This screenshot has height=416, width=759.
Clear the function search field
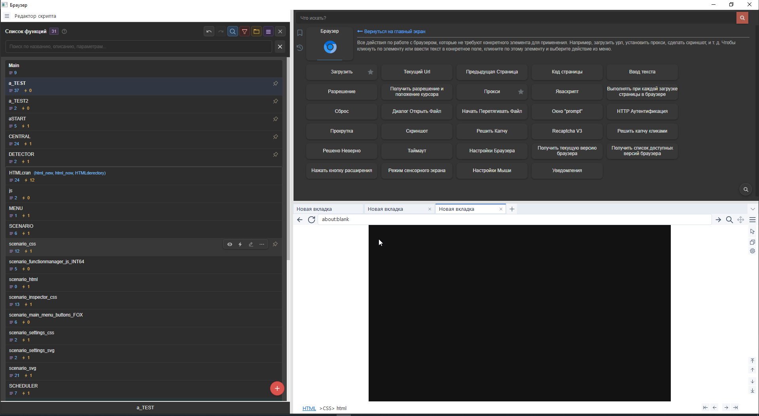(x=280, y=47)
